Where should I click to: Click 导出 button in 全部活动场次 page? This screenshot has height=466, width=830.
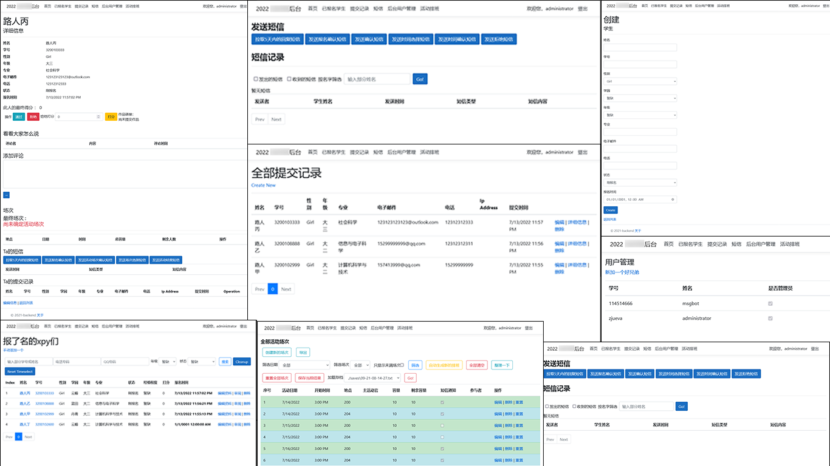(303, 353)
